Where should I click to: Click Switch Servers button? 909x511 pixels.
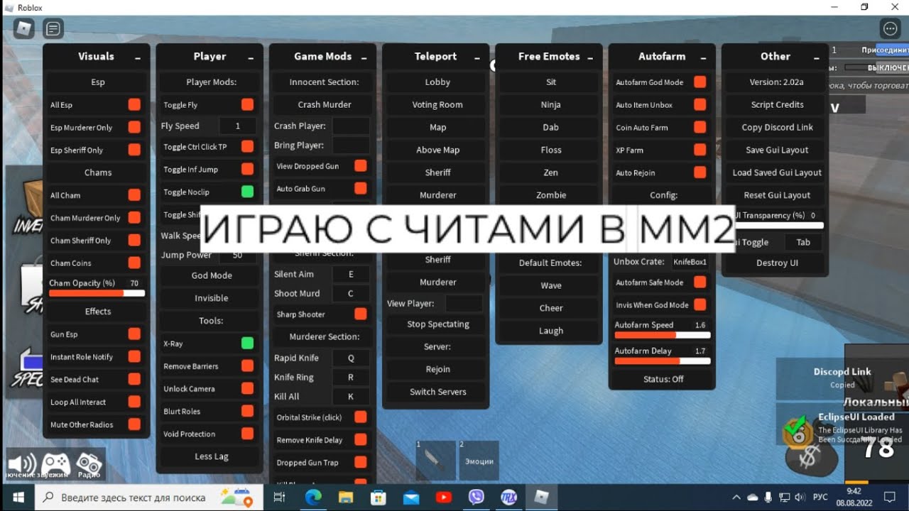(x=437, y=392)
